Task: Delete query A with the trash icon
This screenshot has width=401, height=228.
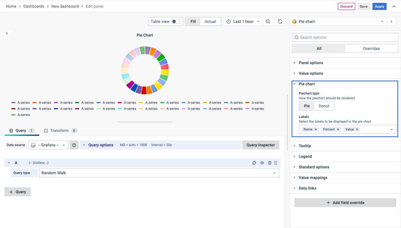Action: pyautogui.click(x=270, y=163)
